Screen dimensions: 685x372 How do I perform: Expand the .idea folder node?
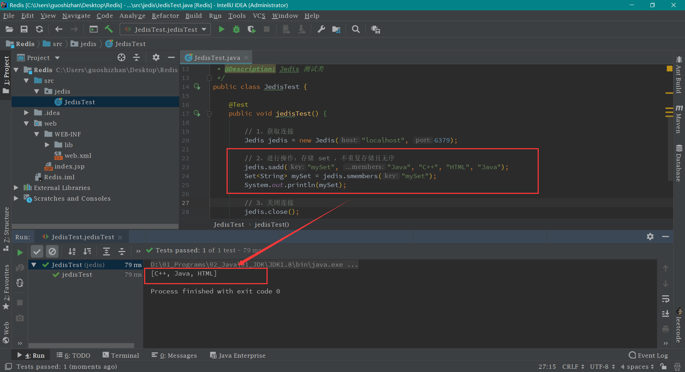(26, 113)
